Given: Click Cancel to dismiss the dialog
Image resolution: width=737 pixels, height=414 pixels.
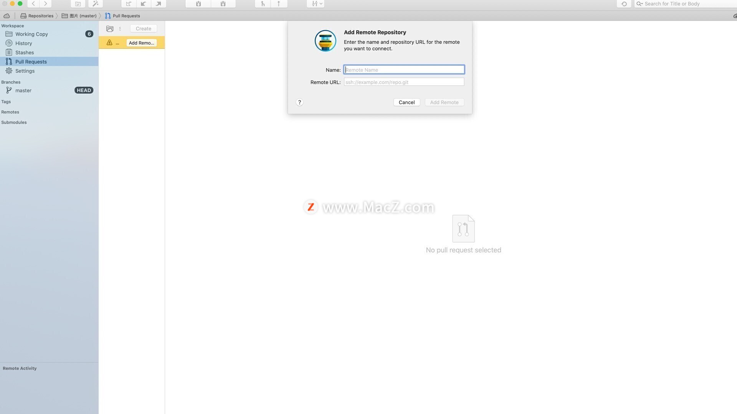Looking at the screenshot, I should click(x=407, y=102).
